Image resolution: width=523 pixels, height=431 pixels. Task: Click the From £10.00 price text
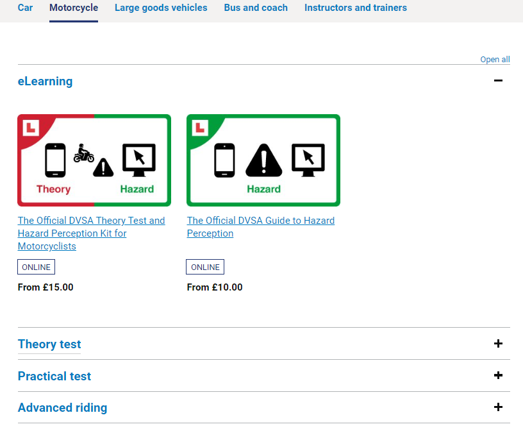click(x=215, y=287)
